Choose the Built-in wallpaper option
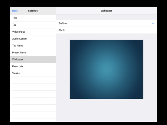Screen dimensions: 167x125 coord(106,23)
